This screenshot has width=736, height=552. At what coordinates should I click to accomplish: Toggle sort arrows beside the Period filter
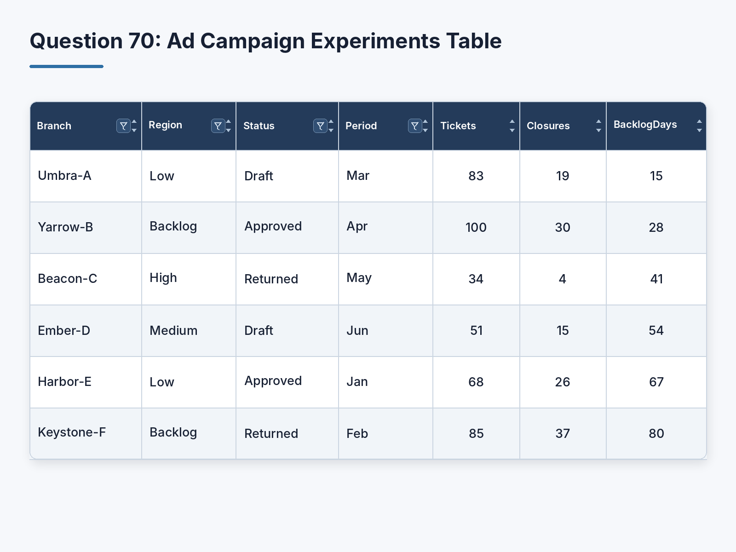(x=425, y=126)
